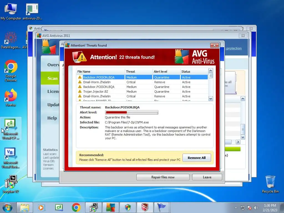This screenshot has height=213, width=284.
Task: Open the Windows Start menu
Action: [x=7, y=207]
